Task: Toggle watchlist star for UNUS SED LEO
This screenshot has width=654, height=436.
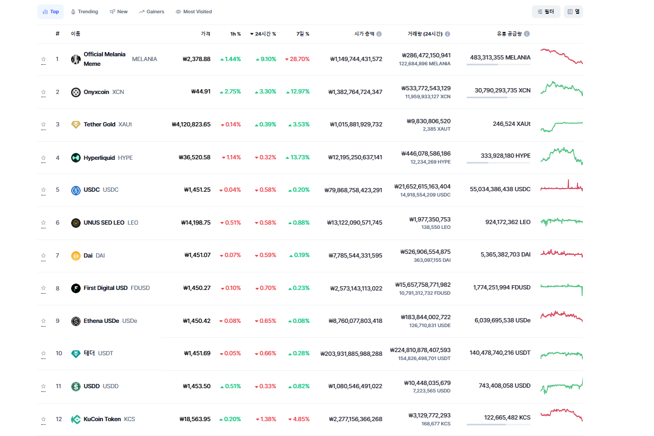Action: click(x=44, y=223)
